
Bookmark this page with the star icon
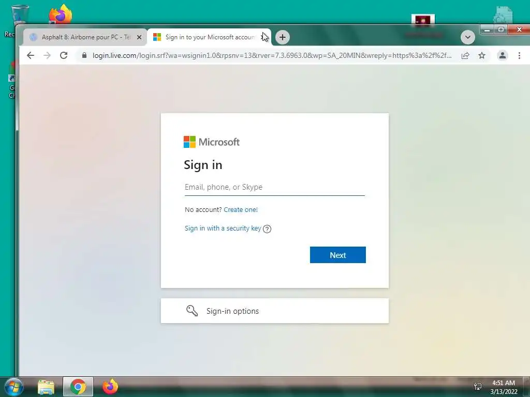[x=482, y=55]
